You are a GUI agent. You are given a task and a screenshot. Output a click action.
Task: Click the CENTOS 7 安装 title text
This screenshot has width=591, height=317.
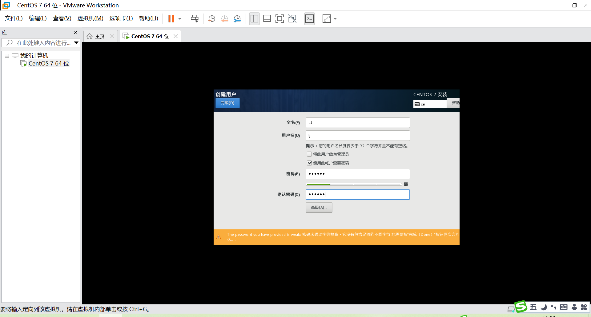[x=430, y=94]
